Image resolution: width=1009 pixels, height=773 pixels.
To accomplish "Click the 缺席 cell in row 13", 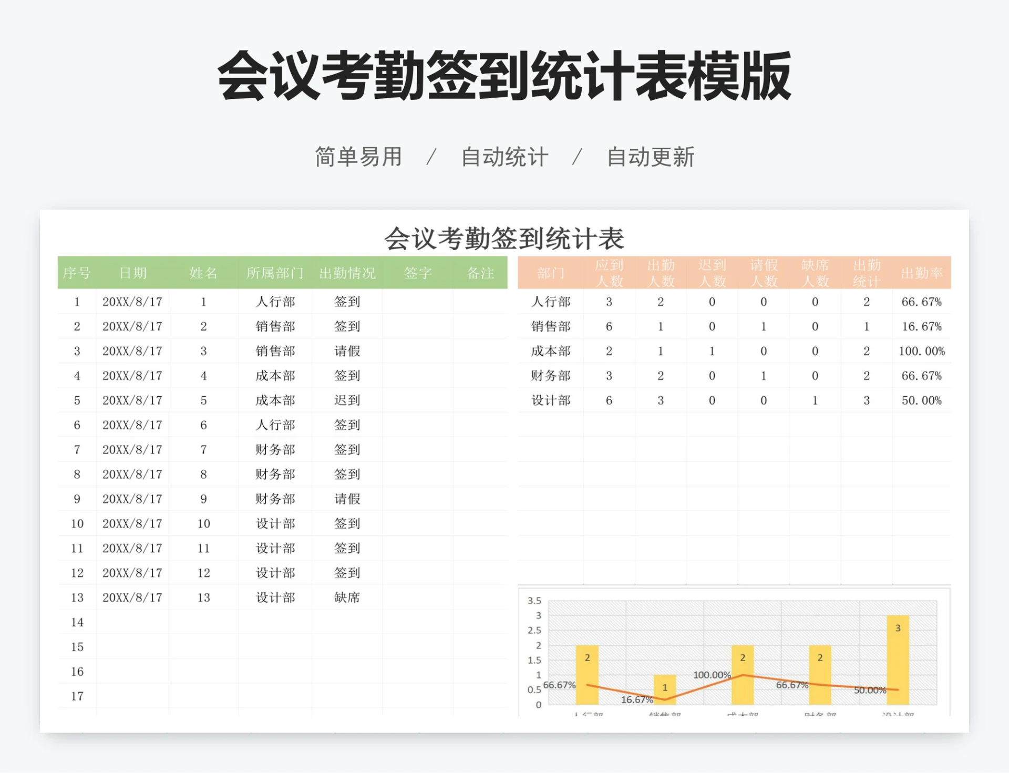I will click(347, 597).
